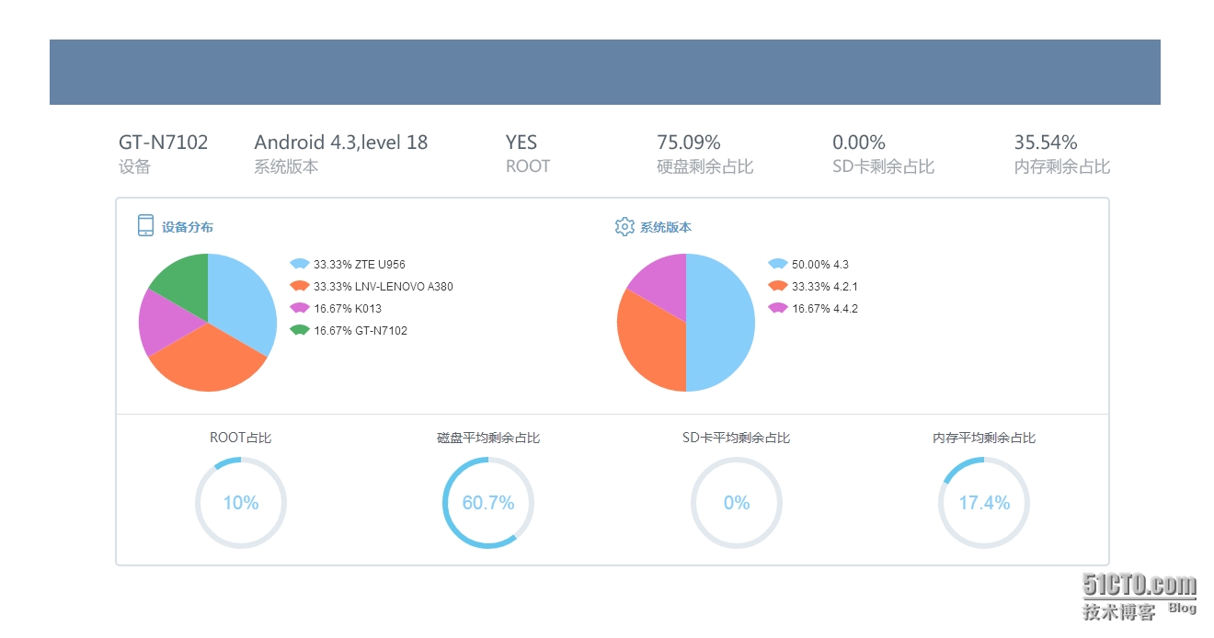1214x638 pixels.
Task: Click the 硬盘剩余占比 label
Action: point(705,166)
